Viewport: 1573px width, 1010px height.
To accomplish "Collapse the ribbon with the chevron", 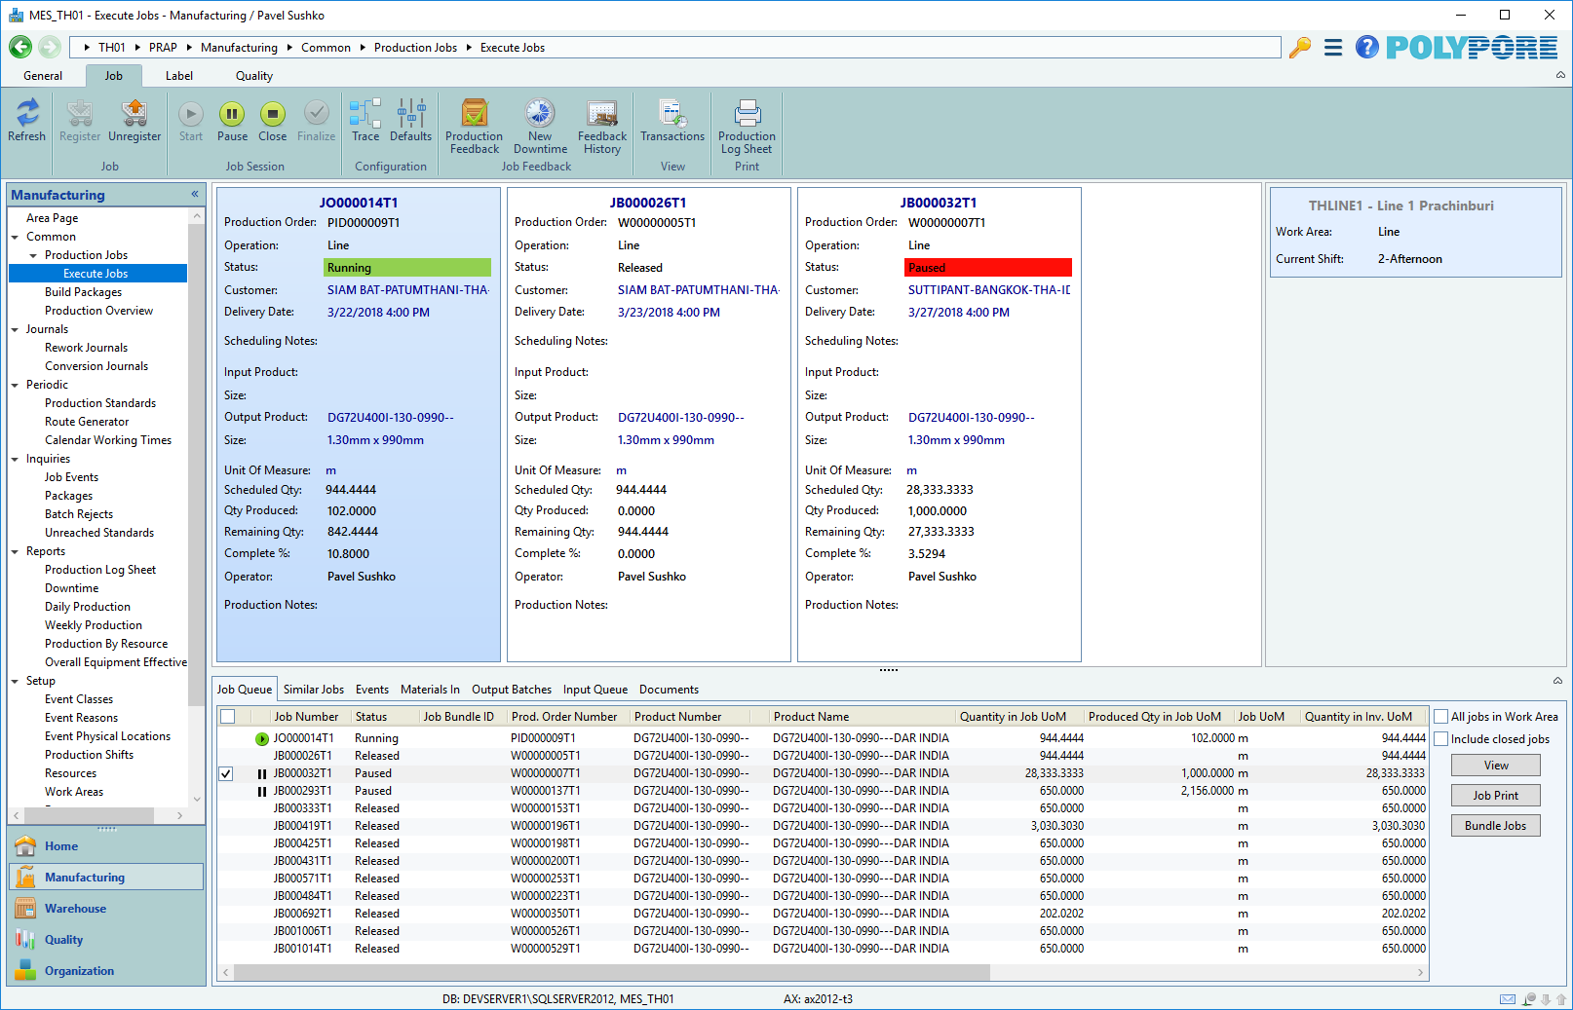I will click(1559, 75).
